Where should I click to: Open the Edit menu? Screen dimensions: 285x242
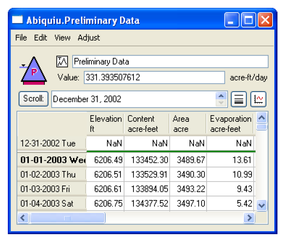[40, 38]
